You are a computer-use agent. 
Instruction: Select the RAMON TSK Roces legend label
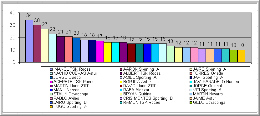point(142,103)
